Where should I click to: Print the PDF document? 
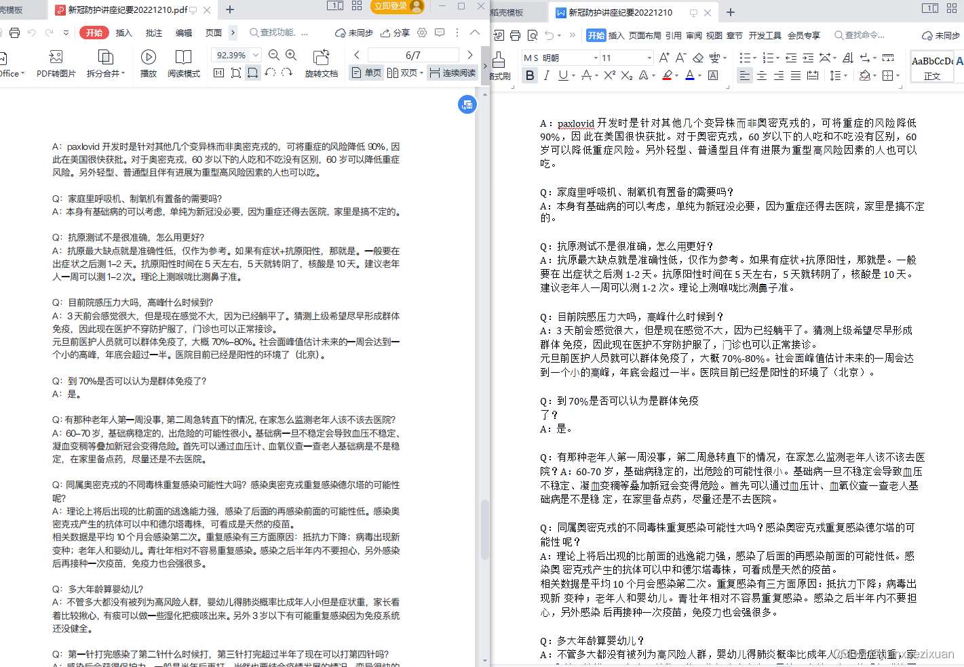click(15, 33)
